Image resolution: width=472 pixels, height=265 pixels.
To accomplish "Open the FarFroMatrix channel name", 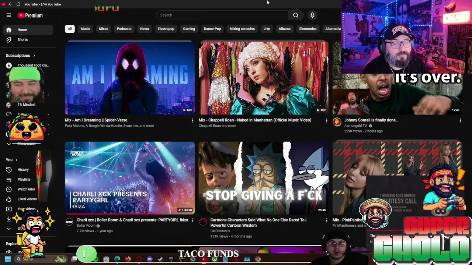I will [x=220, y=231].
